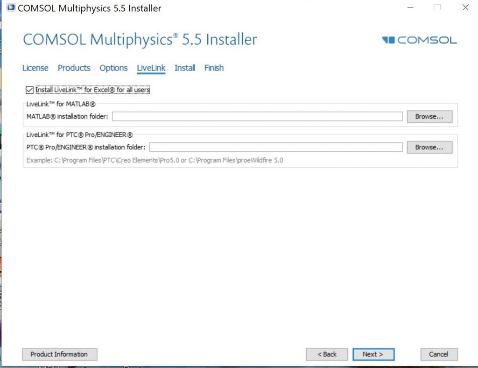Click the PTC Pro/ENGINEER installation folder field
This screenshot has width=478, height=368.
276,147
